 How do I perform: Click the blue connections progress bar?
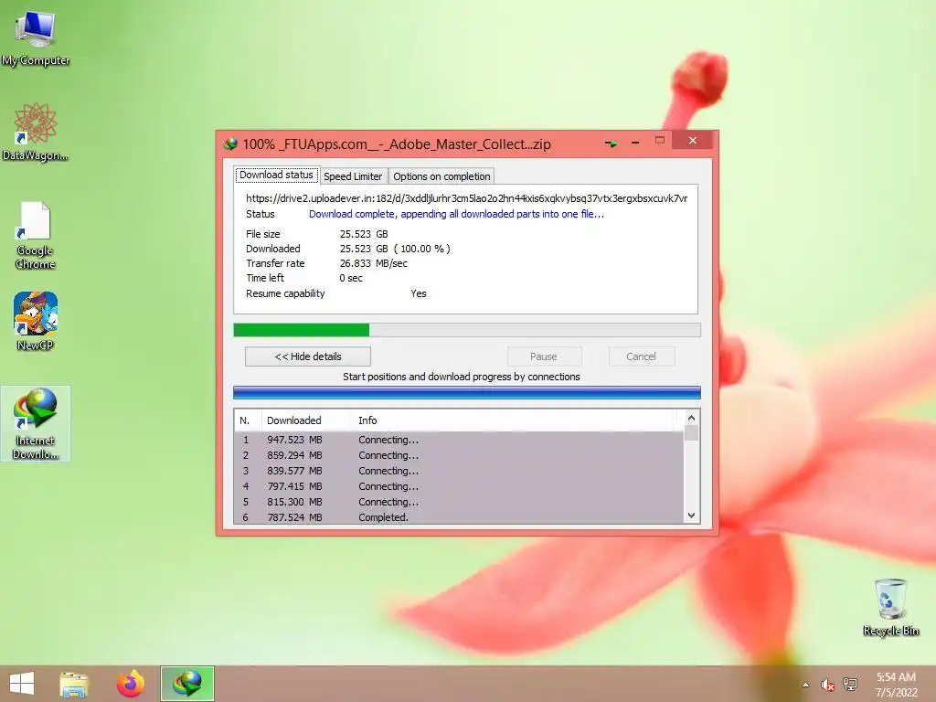467,392
